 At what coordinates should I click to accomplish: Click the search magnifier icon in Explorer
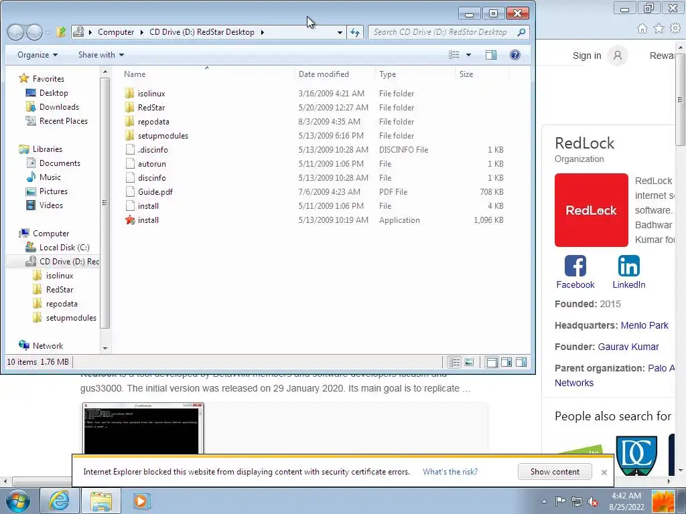pos(521,32)
